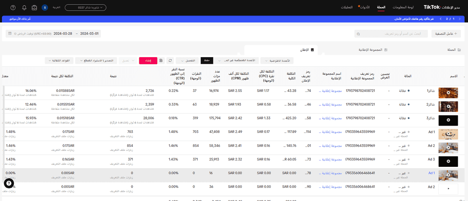Image resolution: width=468 pixels, height=201 pixels.
Task: Open the التحليلات menu in the top navigation
Action: [347, 7]
